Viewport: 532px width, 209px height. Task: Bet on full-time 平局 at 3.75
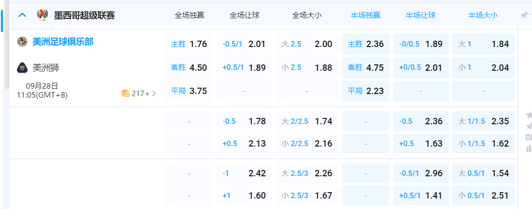(x=189, y=91)
